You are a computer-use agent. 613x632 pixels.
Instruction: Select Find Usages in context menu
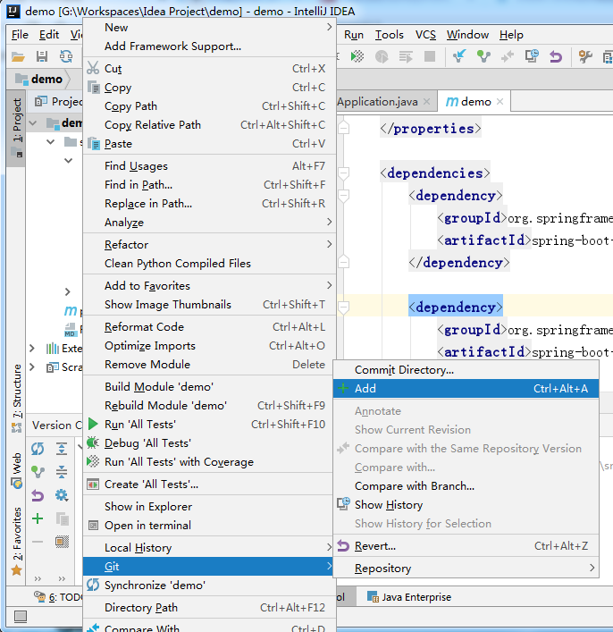click(209, 165)
